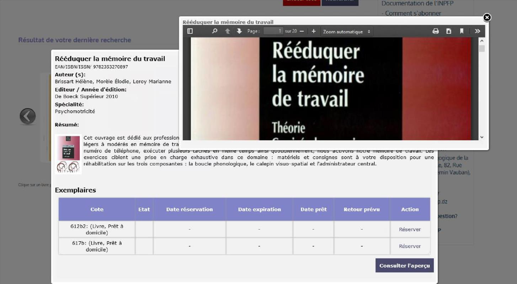Click the Psychomotricité specialty text
The image size is (517, 284).
[x=75, y=111]
